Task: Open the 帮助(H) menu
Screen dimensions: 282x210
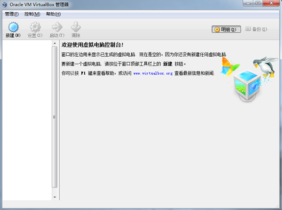Action: [53, 14]
